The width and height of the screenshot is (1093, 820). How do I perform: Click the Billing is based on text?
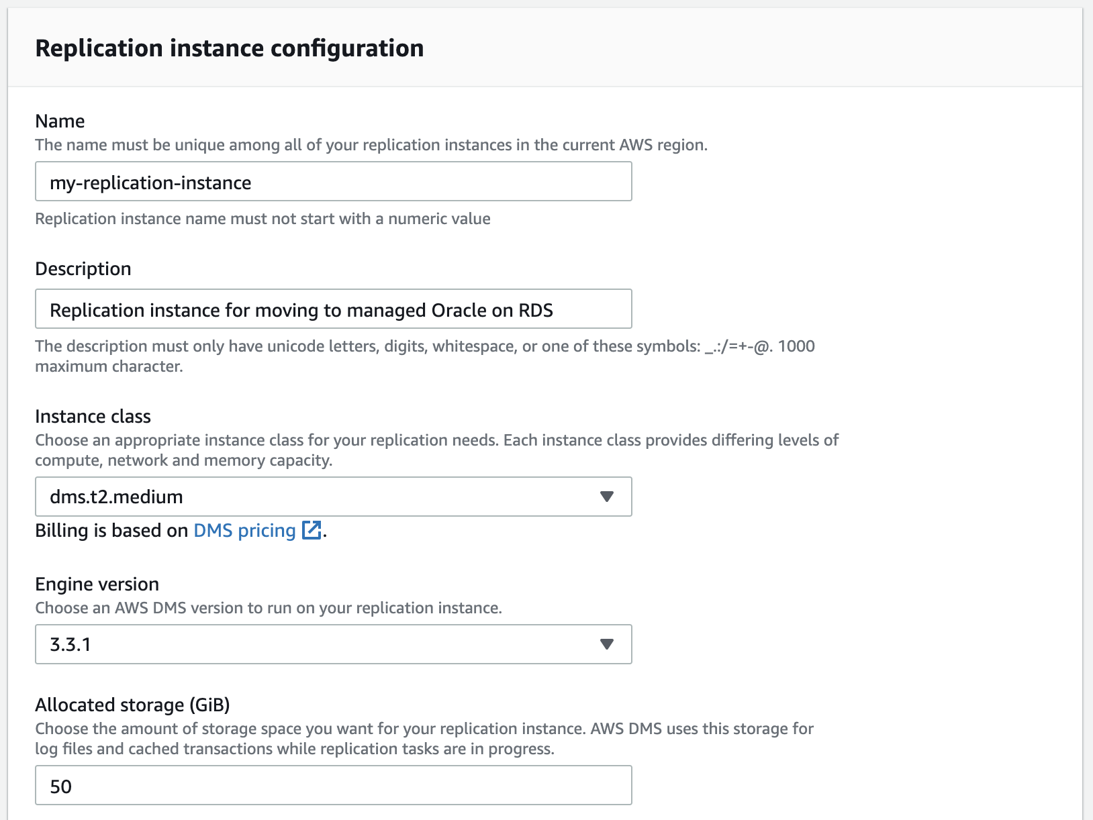(111, 530)
